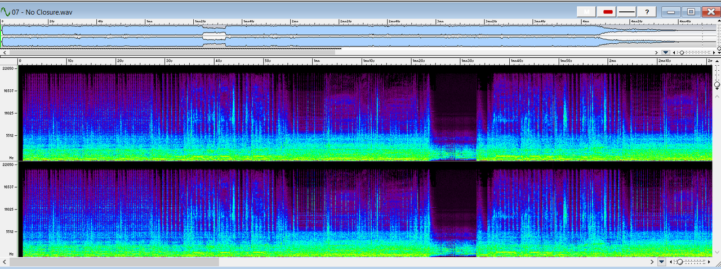The height and width of the screenshot is (269, 721).
Task: Open overview zoom dropdown triangle button
Action: pyautogui.click(x=666, y=52)
